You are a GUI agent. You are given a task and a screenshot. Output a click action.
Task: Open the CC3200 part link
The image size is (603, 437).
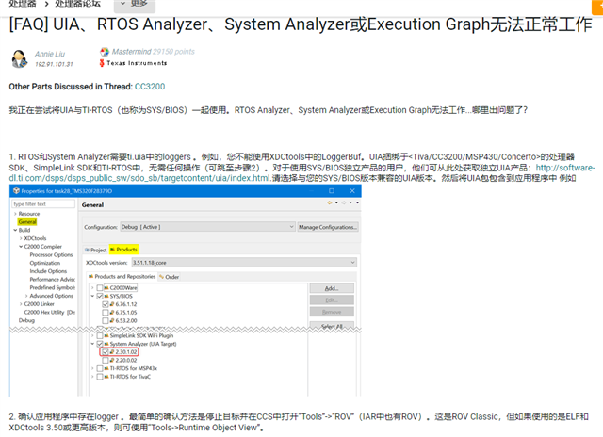150,87
